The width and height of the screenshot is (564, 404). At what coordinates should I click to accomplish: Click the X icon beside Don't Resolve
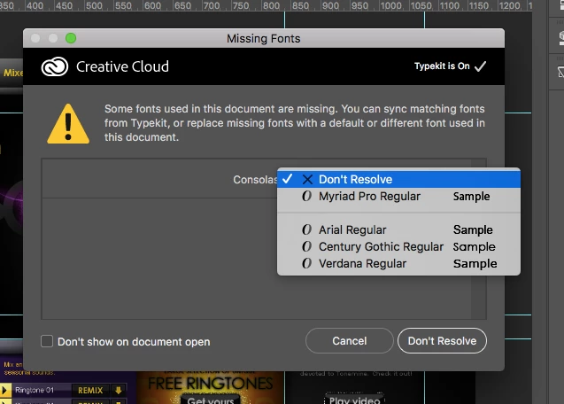coord(307,179)
